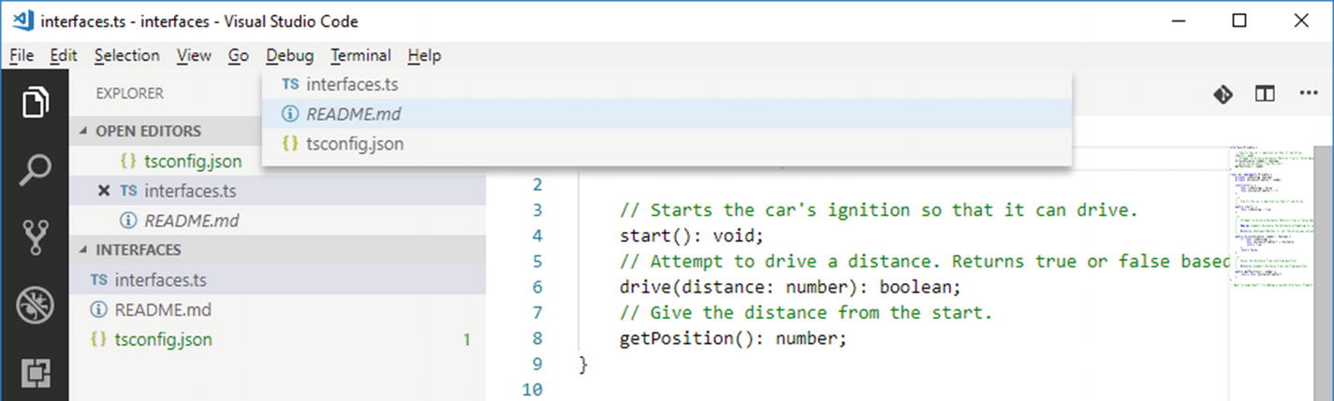Click the Visual Studio Code logo in title bar
1334x401 pixels.
click(22, 21)
